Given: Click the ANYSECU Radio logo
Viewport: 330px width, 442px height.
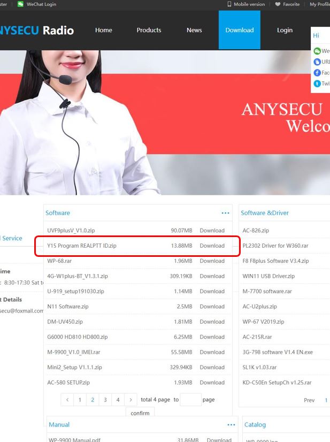Looking at the screenshot, I should pos(36,31).
